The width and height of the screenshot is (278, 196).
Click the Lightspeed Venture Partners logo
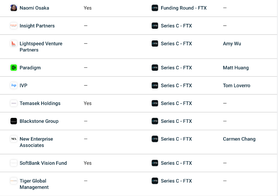coord(14,43)
